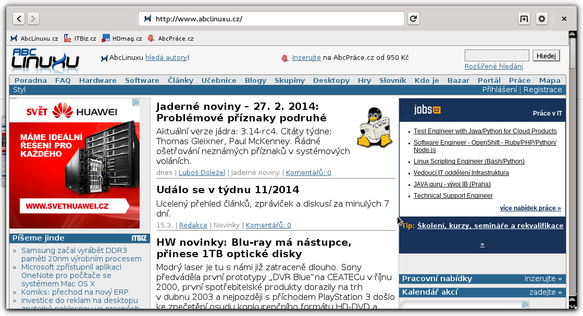583x316 pixels.
Task: Open the FAQ menu item
Action: click(x=63, y=80)
